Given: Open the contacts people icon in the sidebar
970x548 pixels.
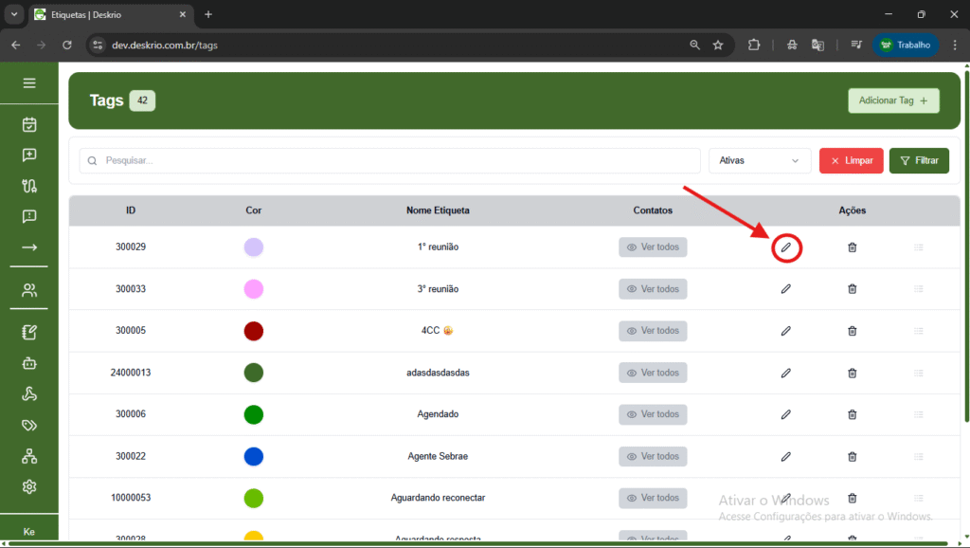Looking at the screenshot, I should (29, 290).
